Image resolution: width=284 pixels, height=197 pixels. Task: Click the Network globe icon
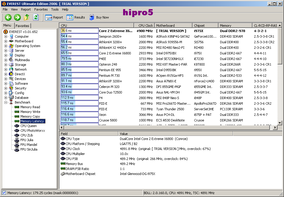[x=11, y=69]
